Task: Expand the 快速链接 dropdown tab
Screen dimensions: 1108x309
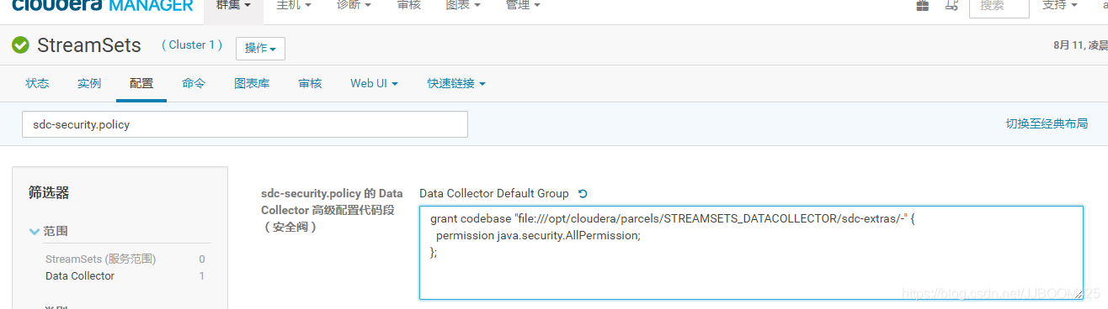Action: [455, 83]
